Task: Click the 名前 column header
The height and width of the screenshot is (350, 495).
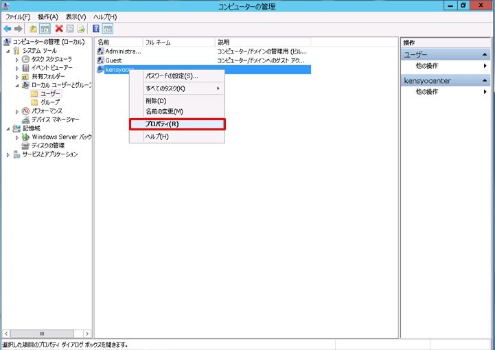Action: 104,43
